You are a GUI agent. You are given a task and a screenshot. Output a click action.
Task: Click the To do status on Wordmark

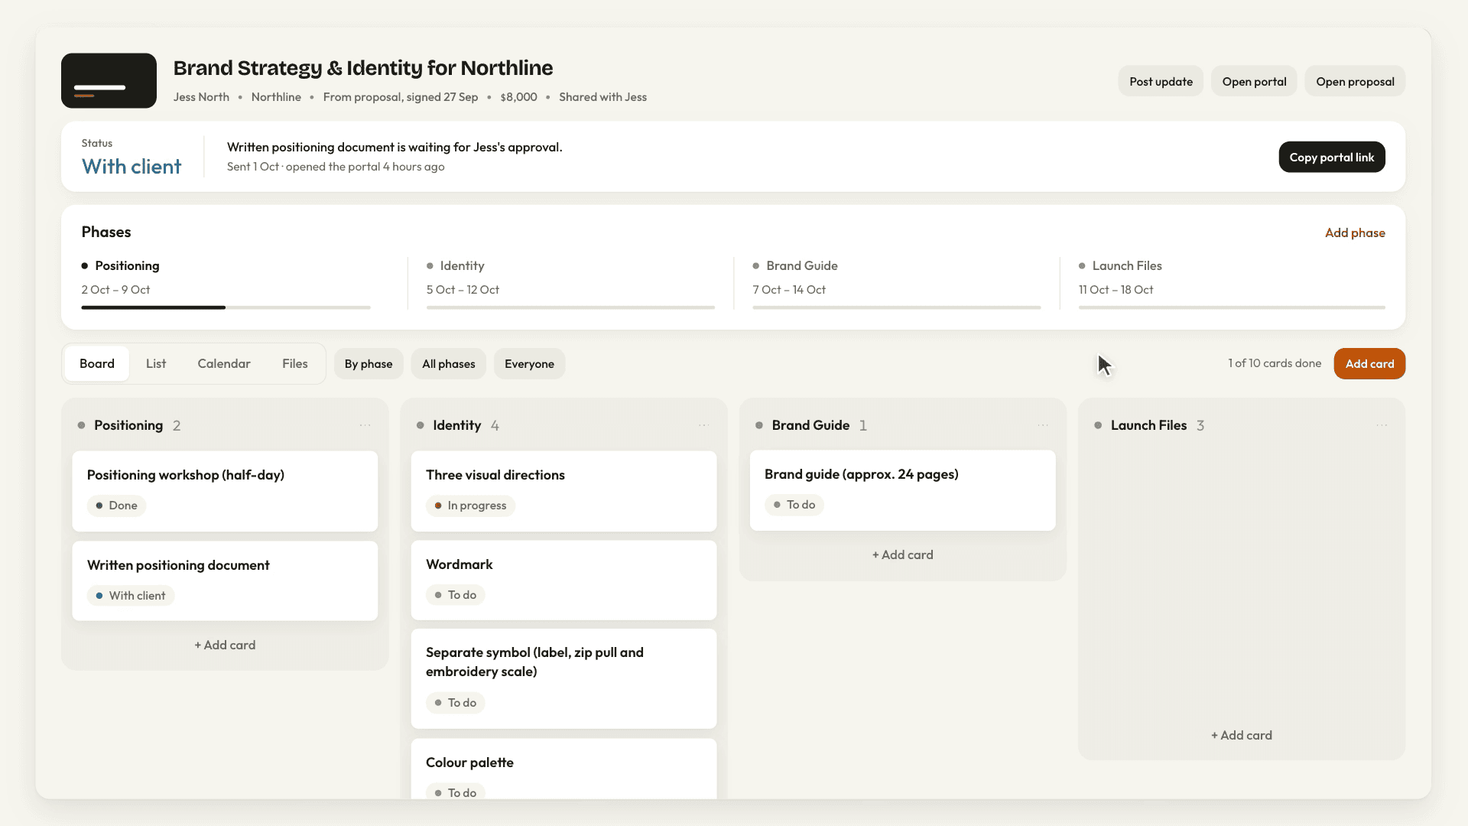(x=455, y=595)
